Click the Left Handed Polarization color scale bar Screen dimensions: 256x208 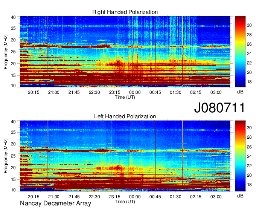[x=240, y=156]
